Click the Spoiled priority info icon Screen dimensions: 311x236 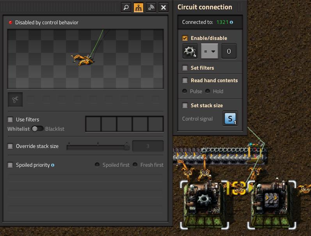coord(53,165)
